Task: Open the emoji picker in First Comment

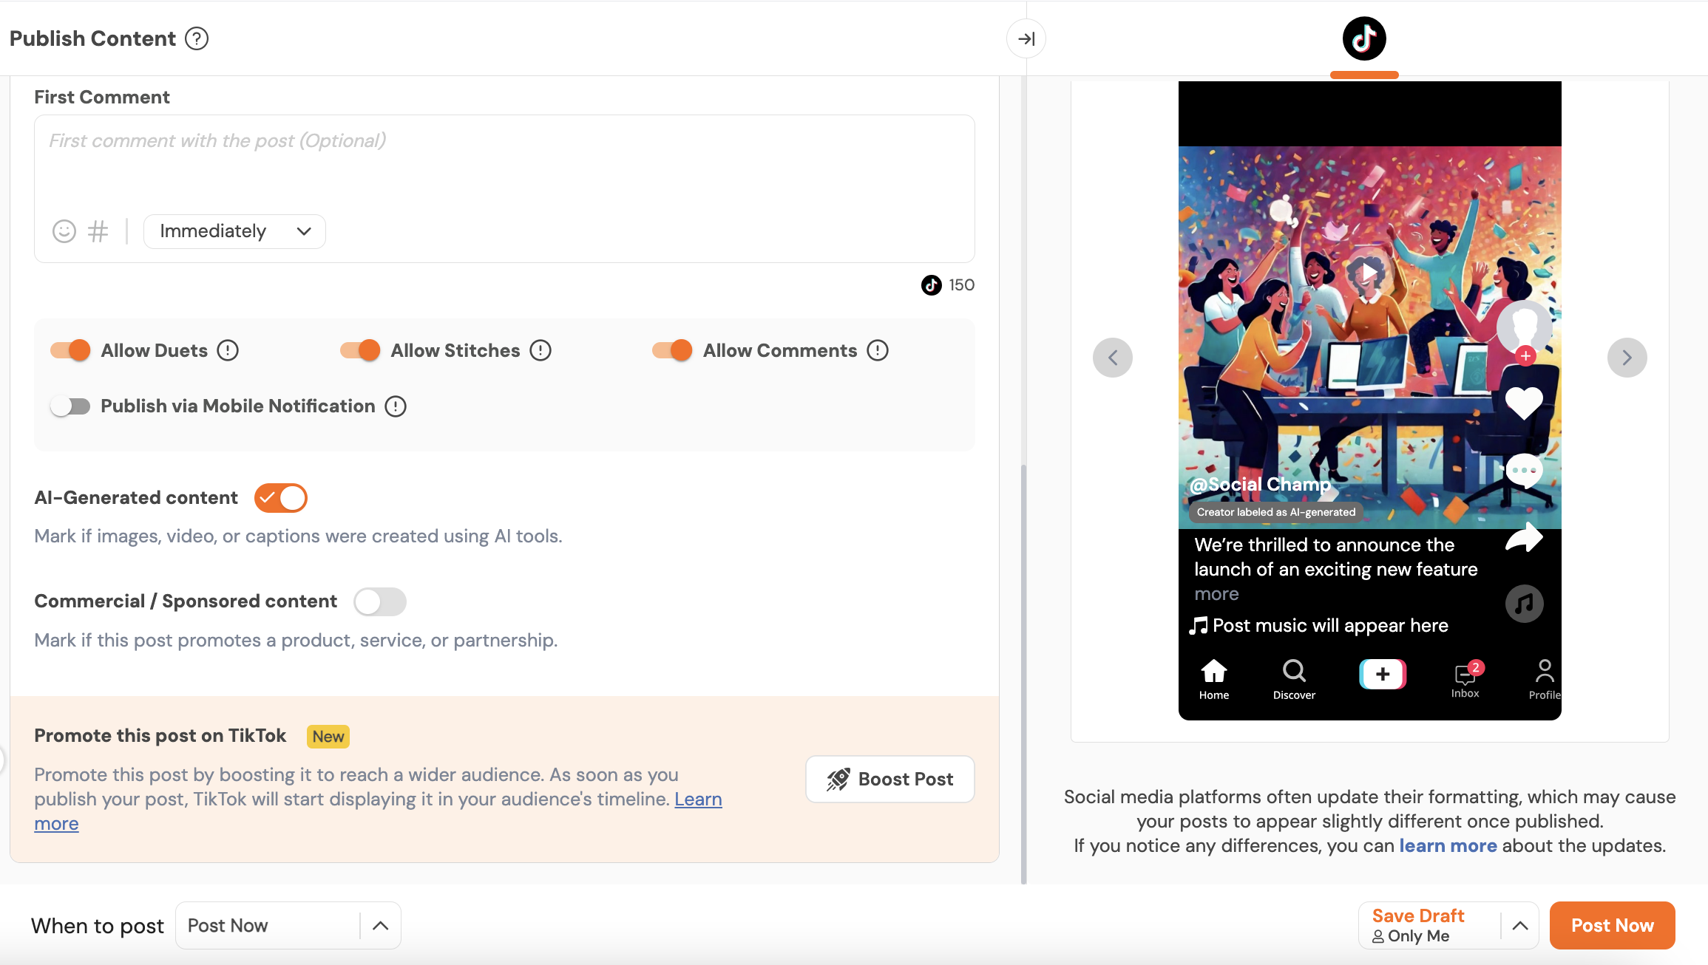Action: [x=64, y=231]
